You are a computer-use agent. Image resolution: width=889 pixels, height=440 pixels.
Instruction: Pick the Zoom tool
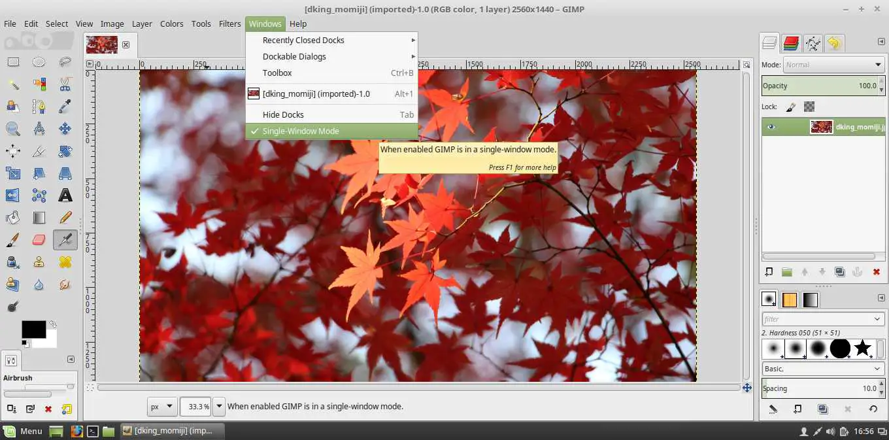coord(13,128)
